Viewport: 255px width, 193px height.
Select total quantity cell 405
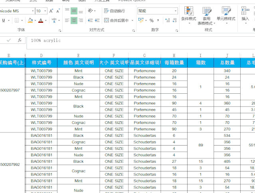(x=227, y=161)
